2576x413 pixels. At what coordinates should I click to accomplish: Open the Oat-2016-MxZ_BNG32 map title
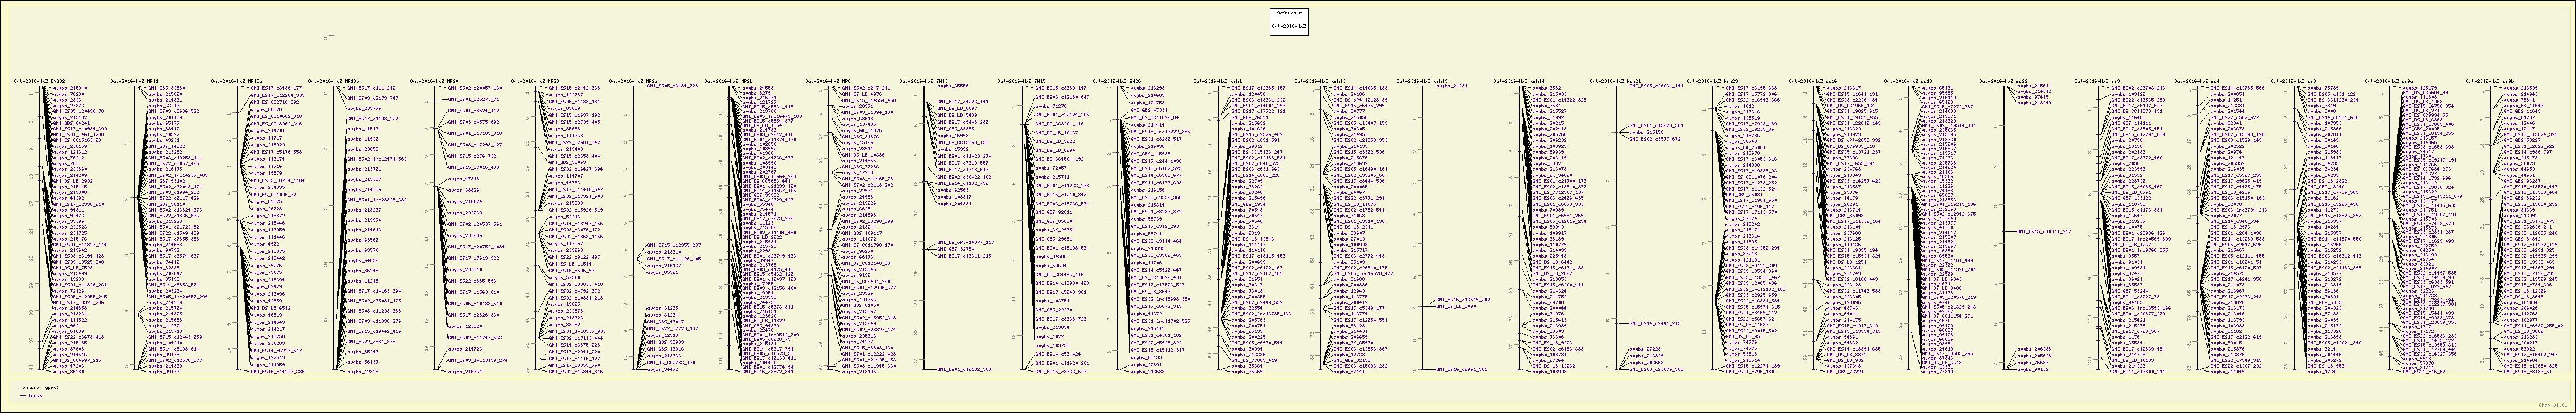pos(39,81)
